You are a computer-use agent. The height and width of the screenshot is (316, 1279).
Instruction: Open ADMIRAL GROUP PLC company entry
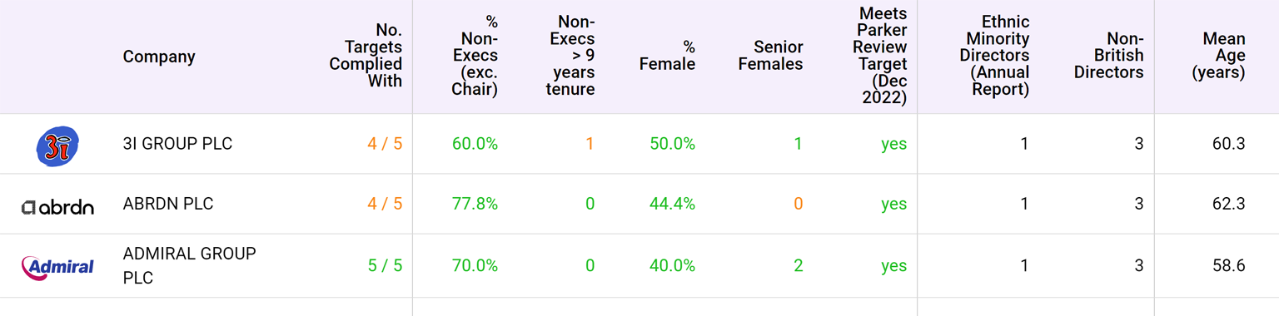[189, 265]
